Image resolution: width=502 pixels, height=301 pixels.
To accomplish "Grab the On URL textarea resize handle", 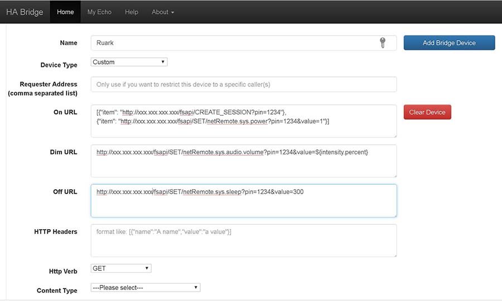I will coord(394,135).
